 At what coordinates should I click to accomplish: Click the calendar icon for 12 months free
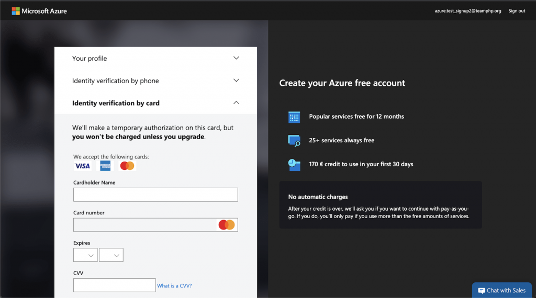[294, 117]
